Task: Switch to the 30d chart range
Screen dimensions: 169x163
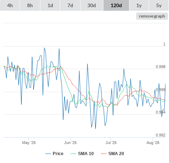Action: tap(92, 5)
